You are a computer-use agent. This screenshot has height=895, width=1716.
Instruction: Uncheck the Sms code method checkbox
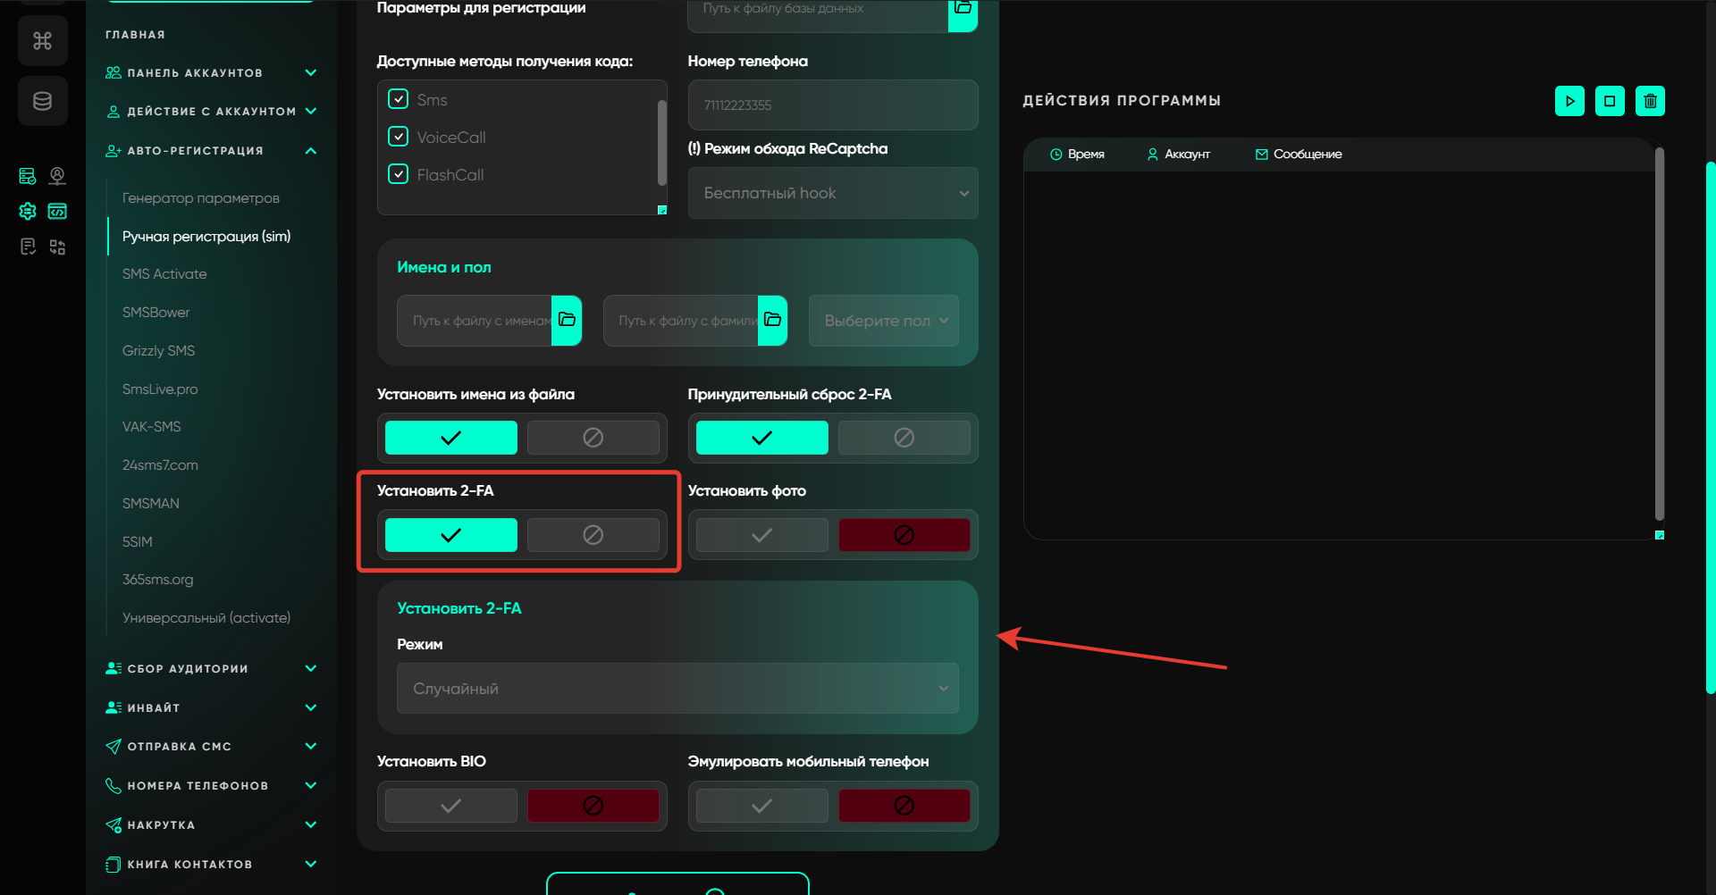[399, 99]
